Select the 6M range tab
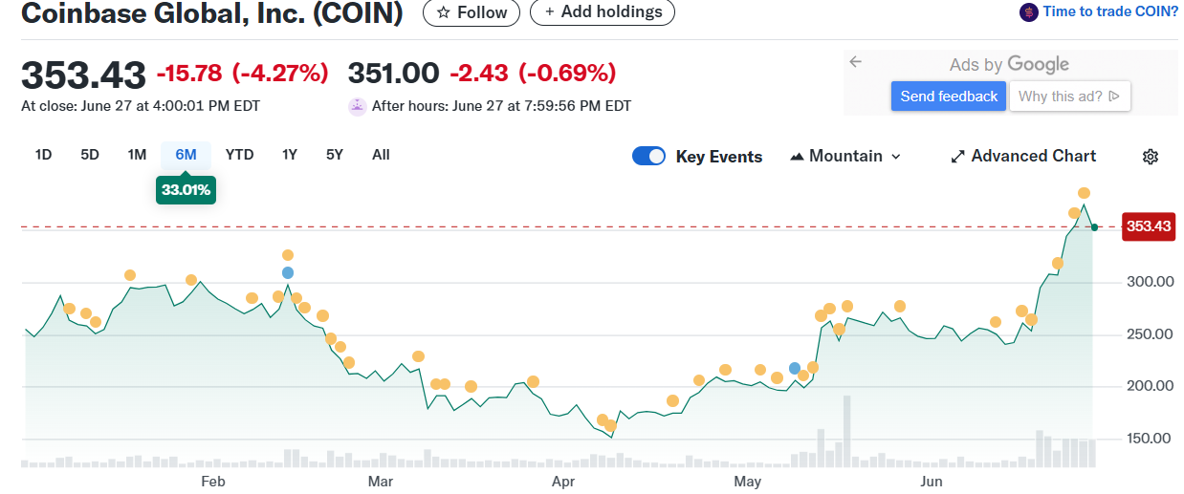The height and width of the screenshot is (494, 1184). click(186, 155)
